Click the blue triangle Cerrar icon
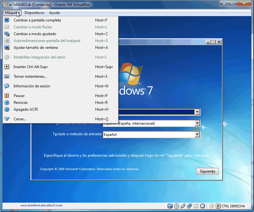The width and height of the screenshot is (254, 212). pos(7,119)
